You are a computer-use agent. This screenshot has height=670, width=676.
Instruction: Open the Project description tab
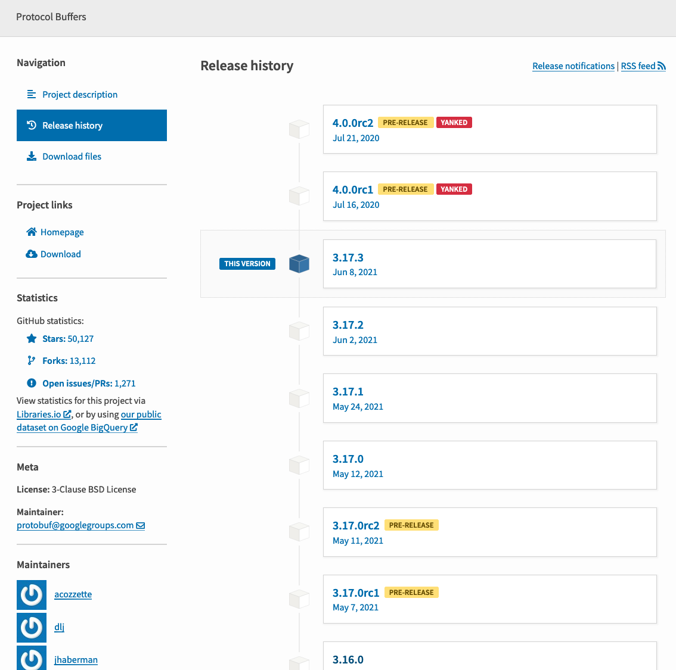click(80, 95)
